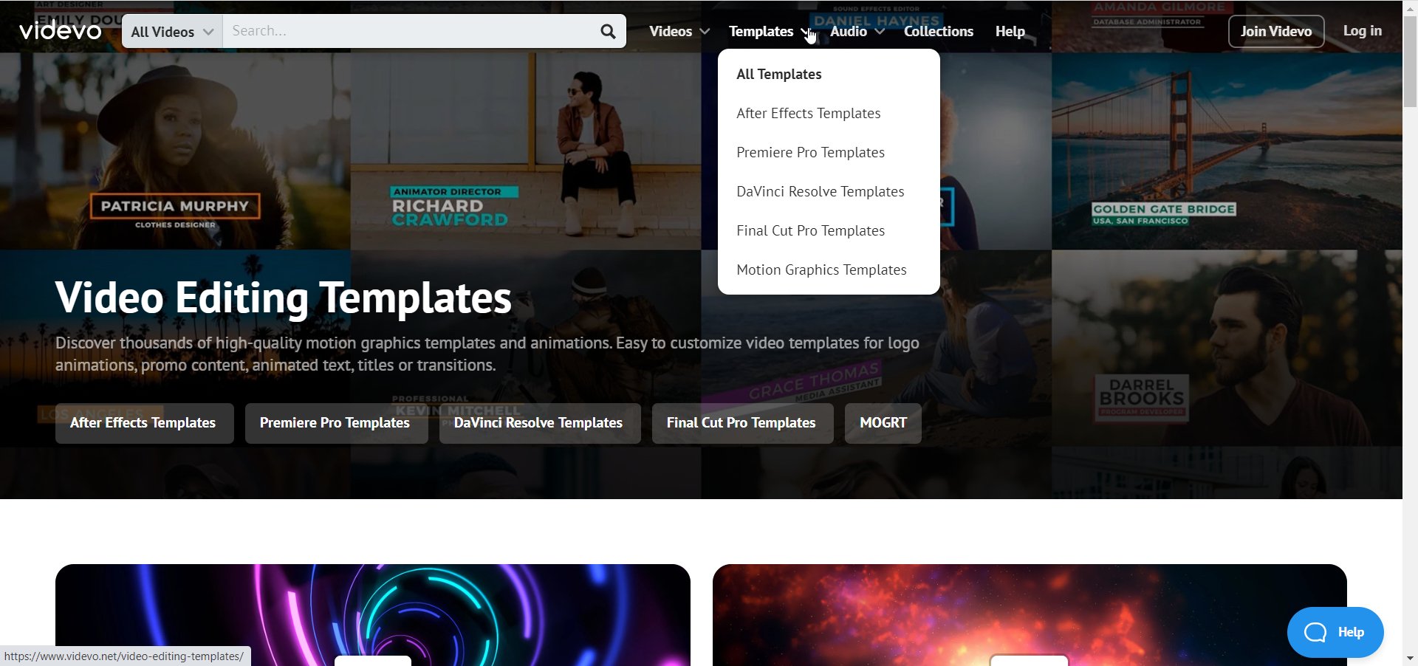Viewport: 1418px width, 666px height.
Task: Open the Collections page link
Action: (x=938, y=31)
